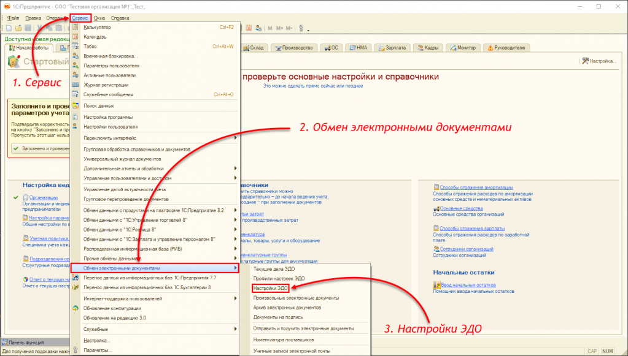Select Временная блокировка menu entry

point(155,56)
